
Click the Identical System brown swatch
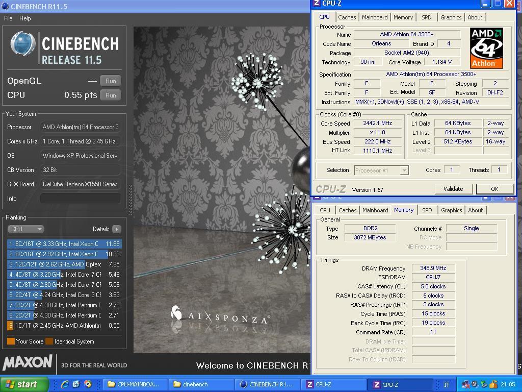point(49,341)
